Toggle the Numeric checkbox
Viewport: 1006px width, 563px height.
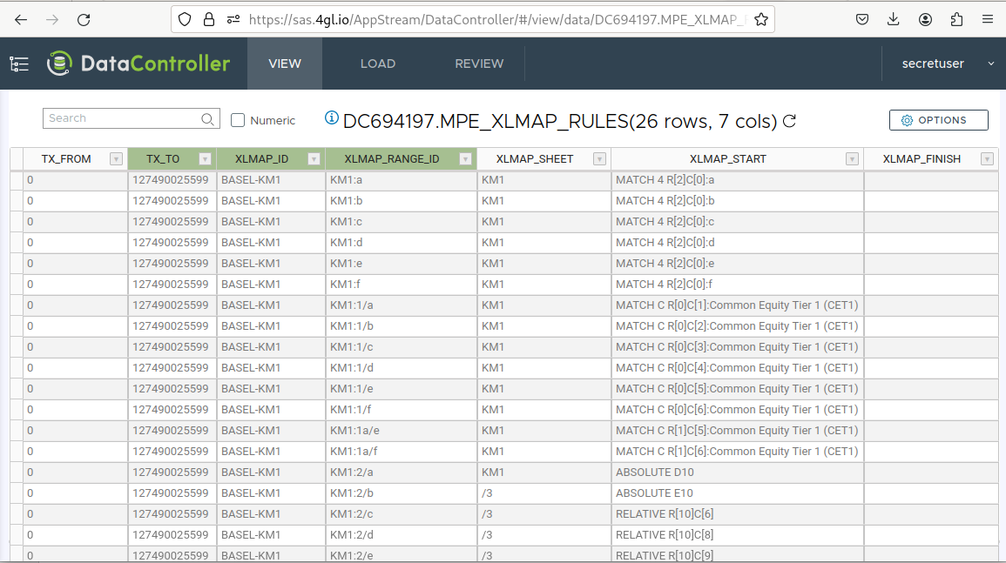click(238, 120)
